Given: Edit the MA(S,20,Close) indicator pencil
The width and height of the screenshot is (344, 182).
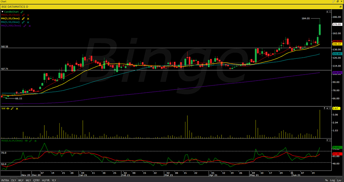Looking at the screenshot, I should click(x=23, y=19).
